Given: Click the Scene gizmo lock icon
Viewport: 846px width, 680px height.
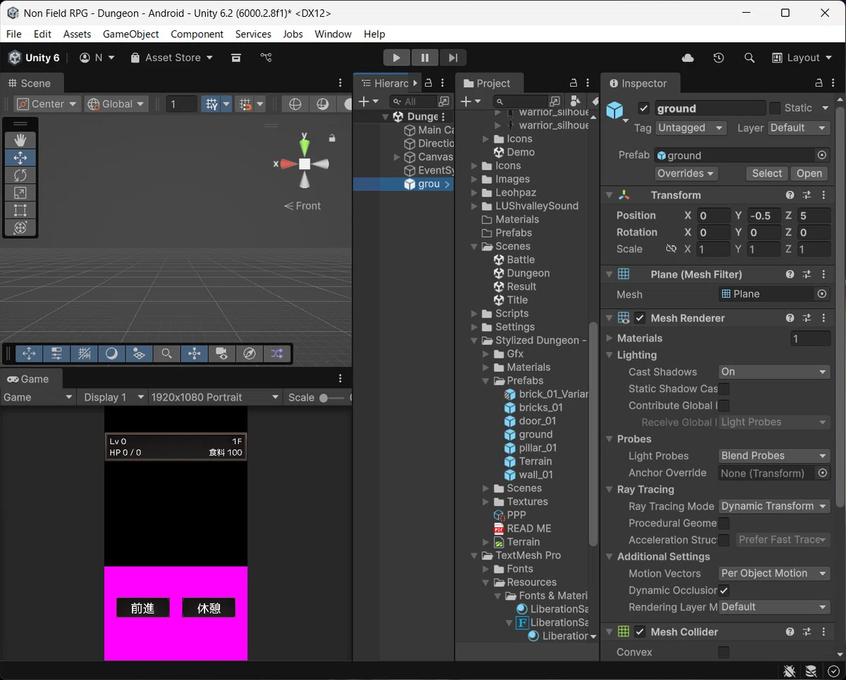Looking at the screenshot, I should [x=332, y=139].
